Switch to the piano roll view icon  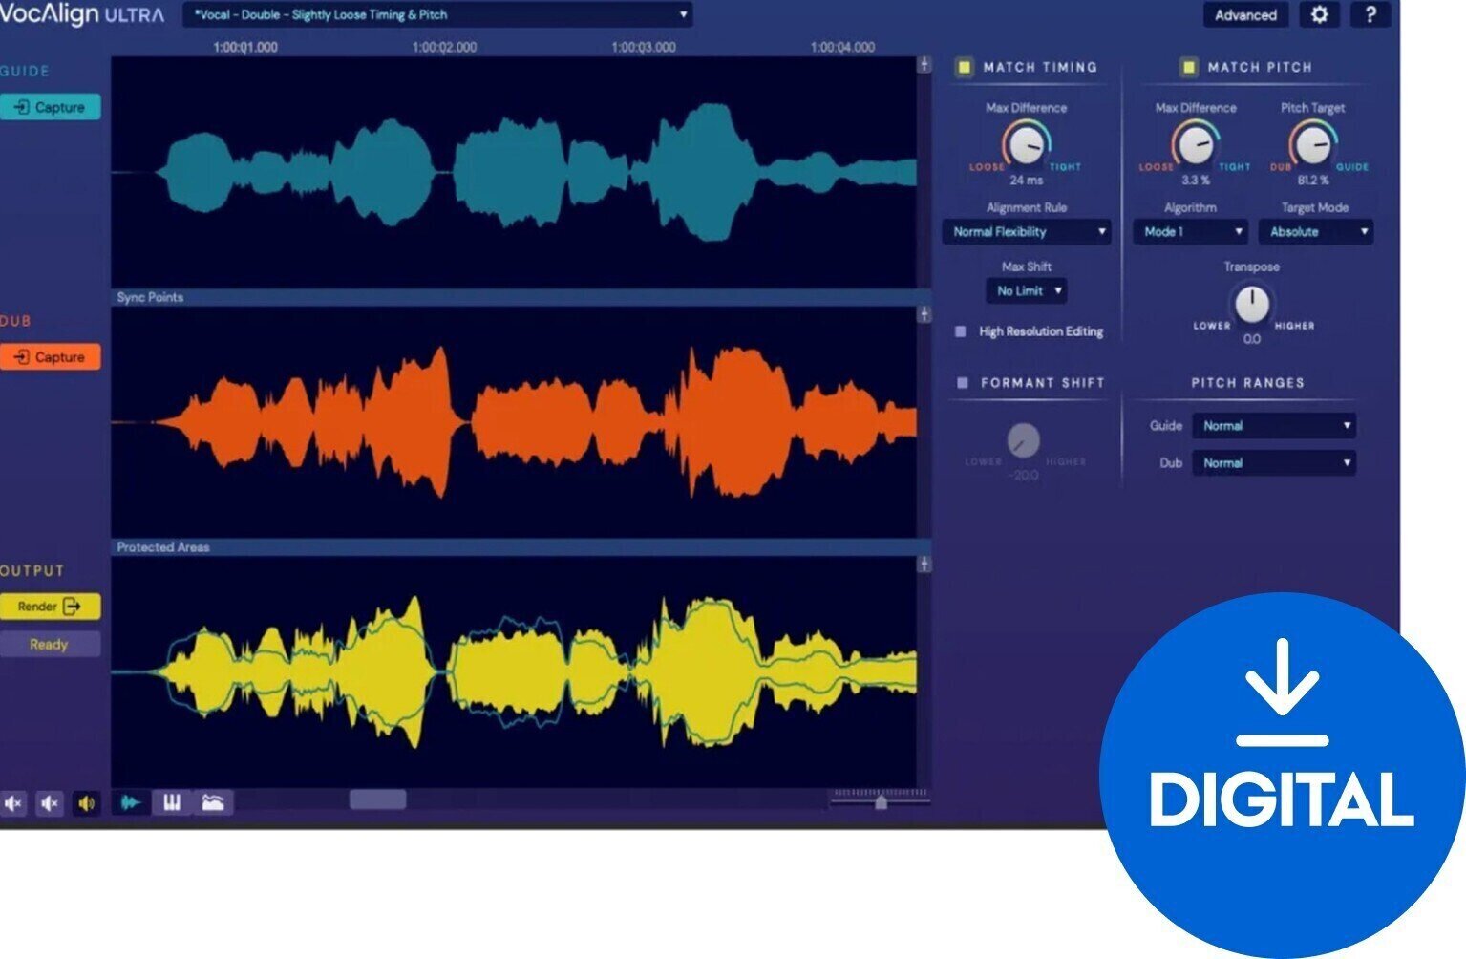click(x=173, y=804)
